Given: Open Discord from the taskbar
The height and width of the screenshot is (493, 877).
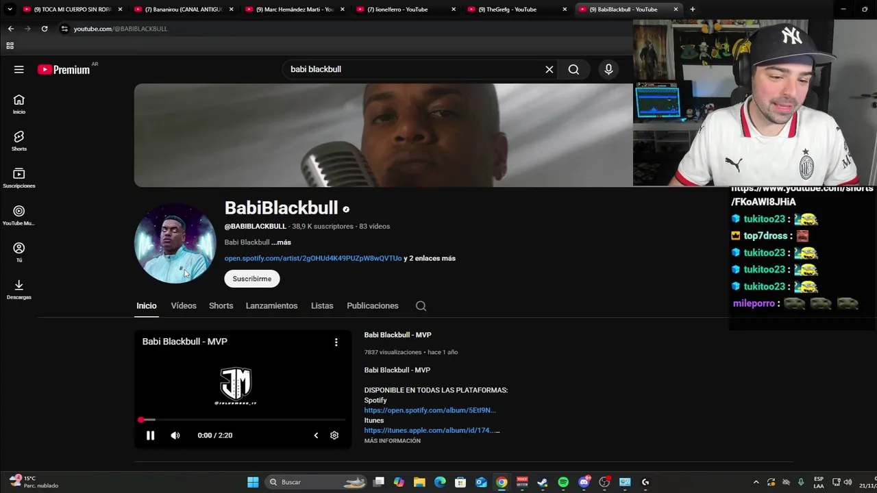Looking at the screenshot, I should 584,482.
